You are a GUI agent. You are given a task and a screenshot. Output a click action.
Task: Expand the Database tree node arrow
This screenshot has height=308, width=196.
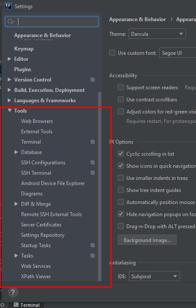[16, 152]
